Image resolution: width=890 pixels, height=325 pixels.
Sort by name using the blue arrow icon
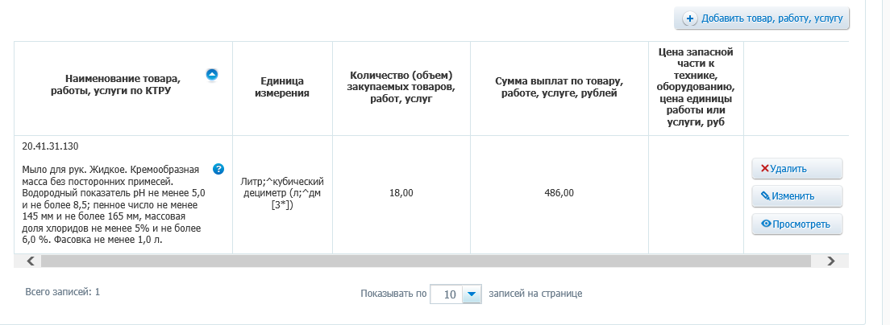212,75
